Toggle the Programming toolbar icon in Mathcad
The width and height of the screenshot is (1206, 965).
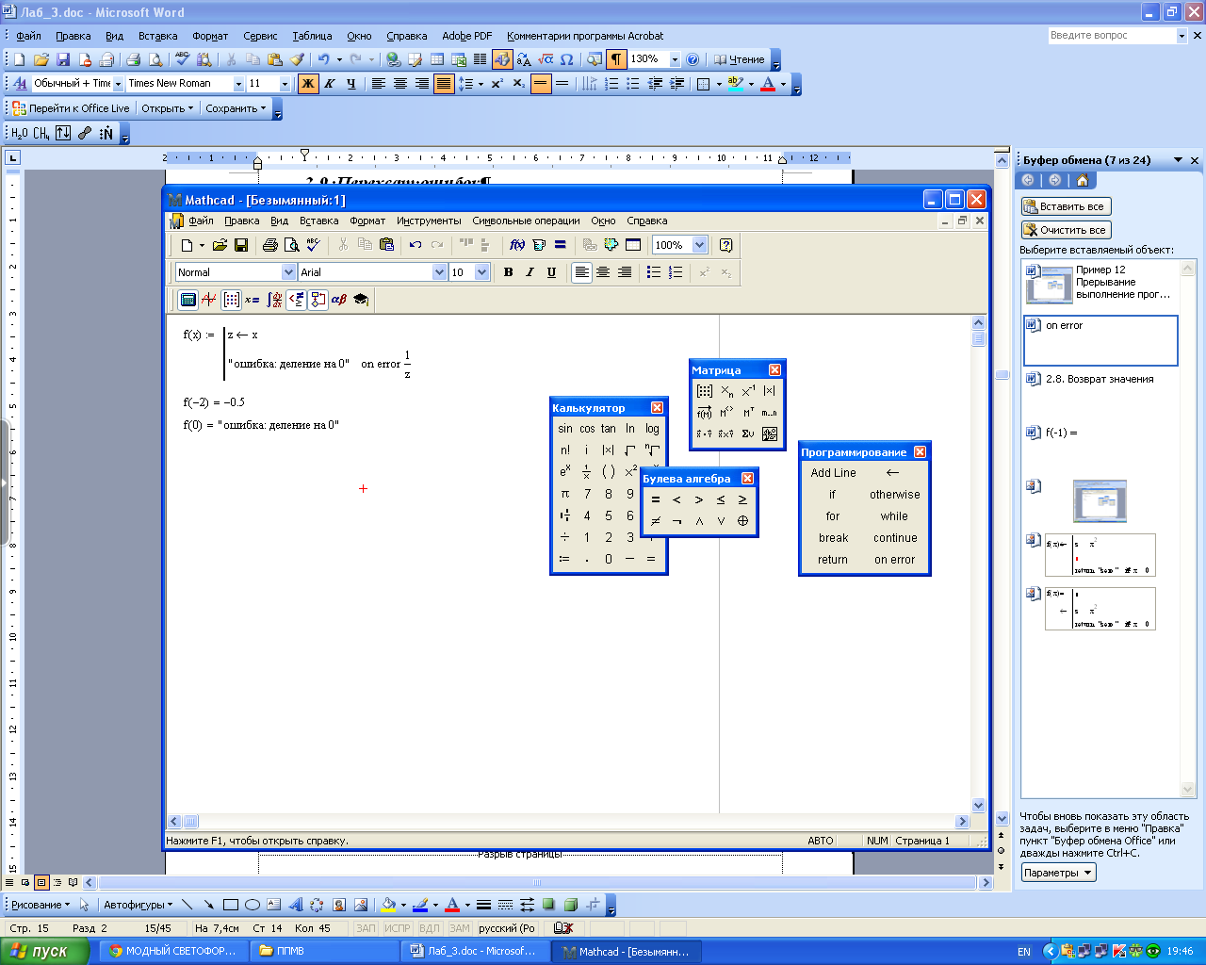pyautogui.click(x=318, y=300)
